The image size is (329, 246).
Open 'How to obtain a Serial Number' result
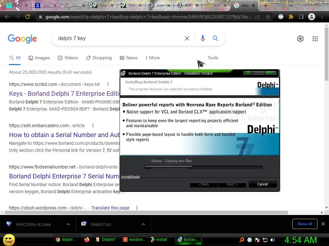(x=64, y=135)
